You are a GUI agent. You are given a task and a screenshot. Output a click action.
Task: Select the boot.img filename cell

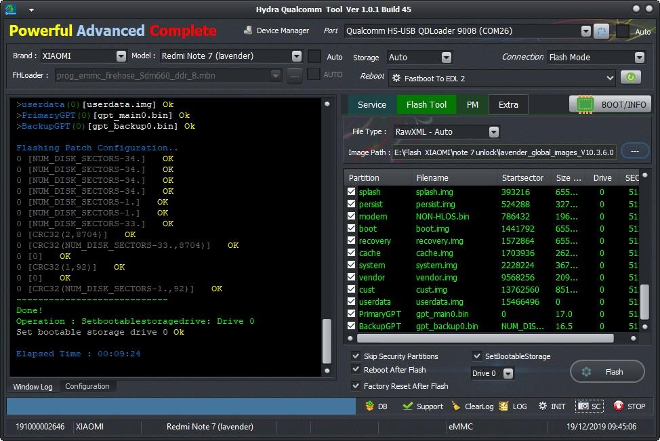point(432,228)
